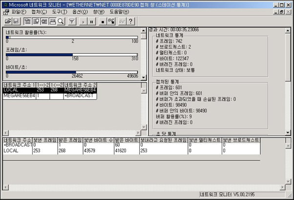Click the 프레임/초 progress bar
The width and height of the screenshot is (294, 200).
(72, 55)
